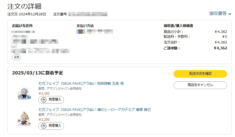
Task: Click the 2025/03/13に到着予定 heading
Action: pyautogui.click(x=37, y=73)
